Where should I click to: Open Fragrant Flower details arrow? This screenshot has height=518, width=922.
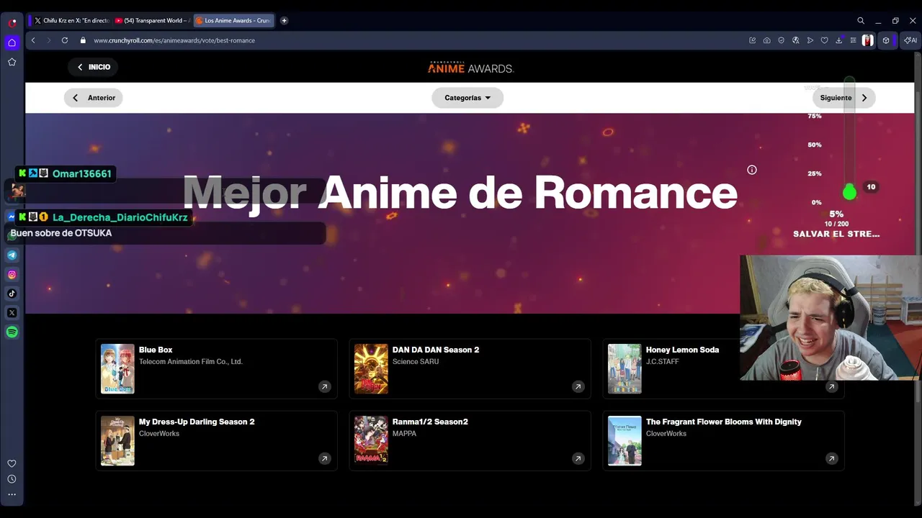tap(831, 458)
